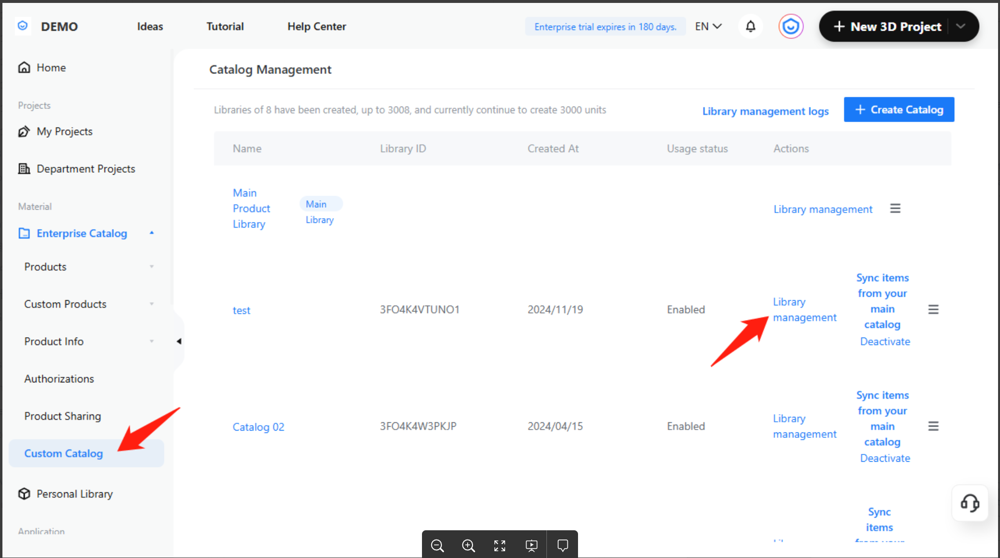Viewport: 1000px width, 558px height.
Task: Click the notification bell icon
Action: [751, 26]
